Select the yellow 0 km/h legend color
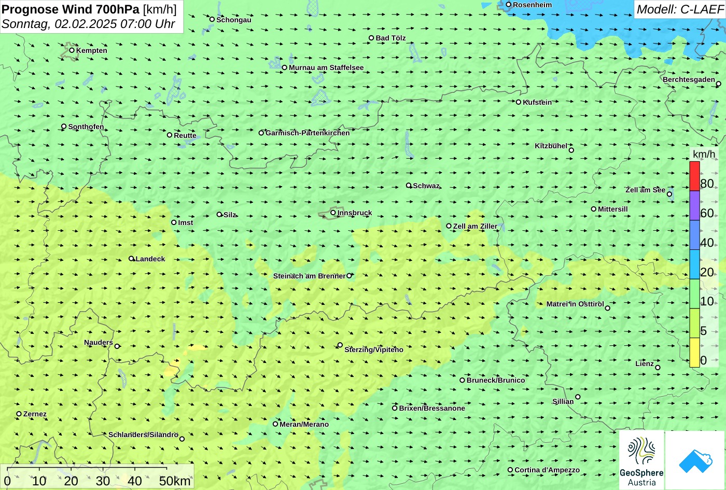Viewport: 726px width, 490px height. tap(694, 353)
